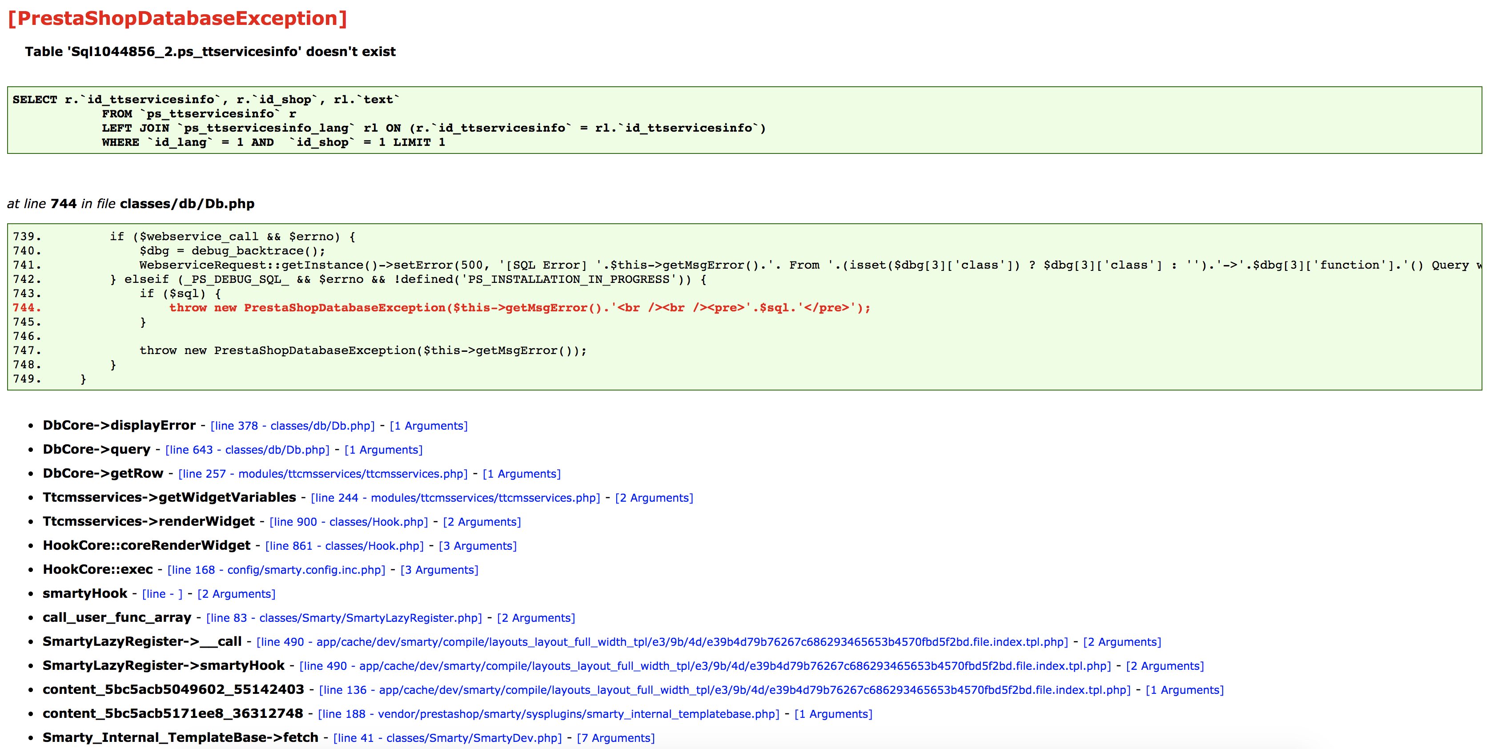The height and width of the screenshot is (749, 1494).
Task: Open line 41 SmartyDev.php link
Action: tap(447, 738)
